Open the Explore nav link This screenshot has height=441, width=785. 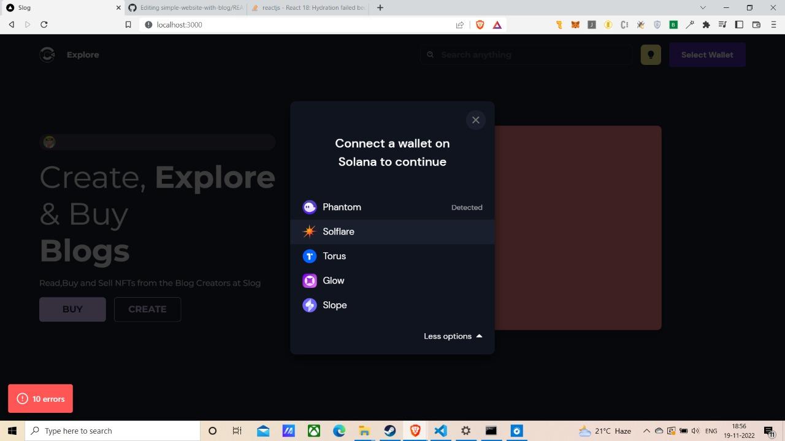83,55
